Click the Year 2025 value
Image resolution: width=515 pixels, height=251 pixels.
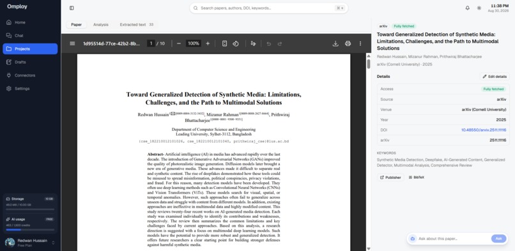tap(501, 120)
